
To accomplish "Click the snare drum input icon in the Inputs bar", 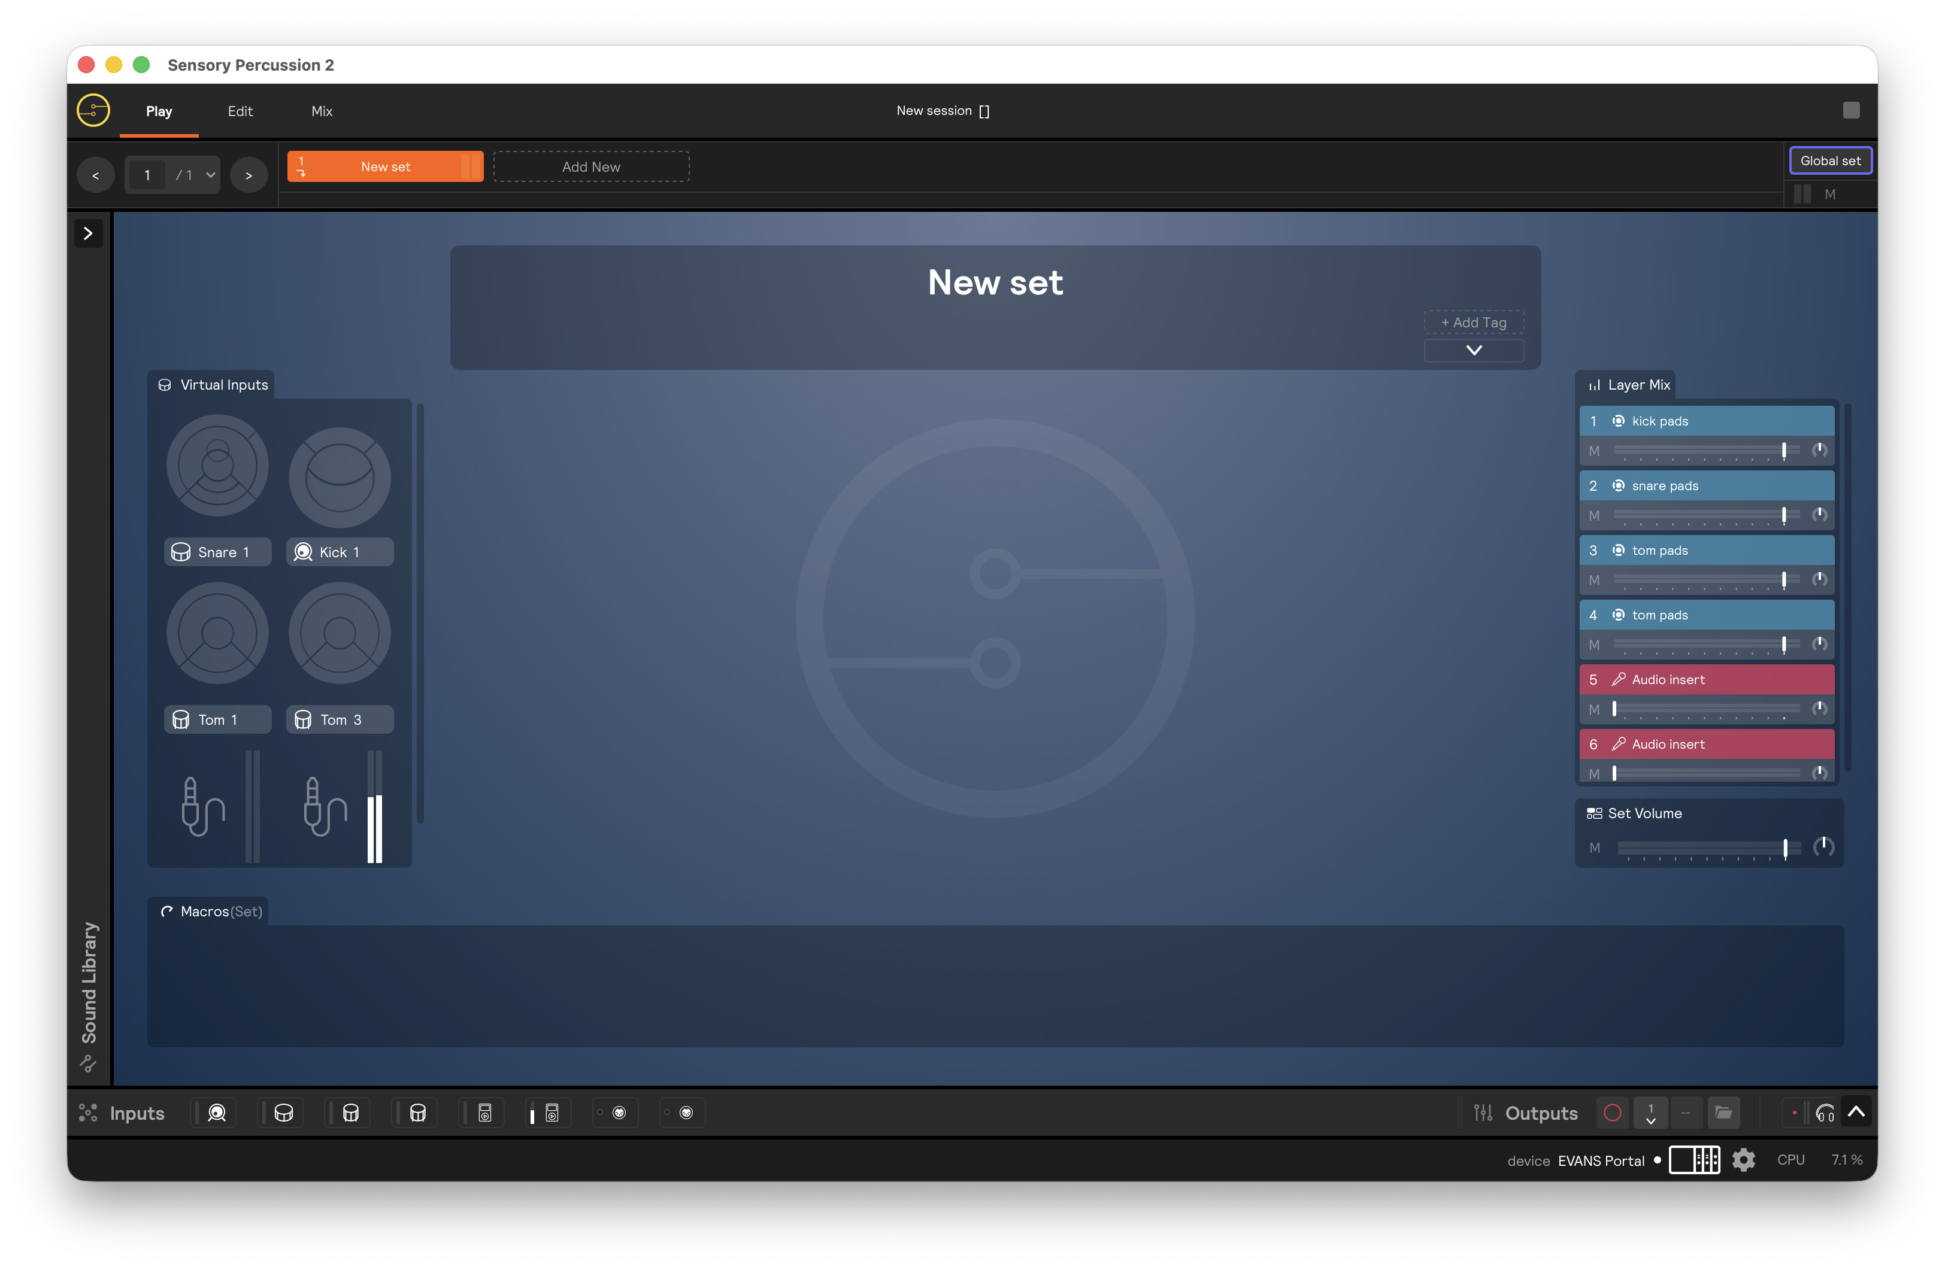I will tap(284, 1113).
